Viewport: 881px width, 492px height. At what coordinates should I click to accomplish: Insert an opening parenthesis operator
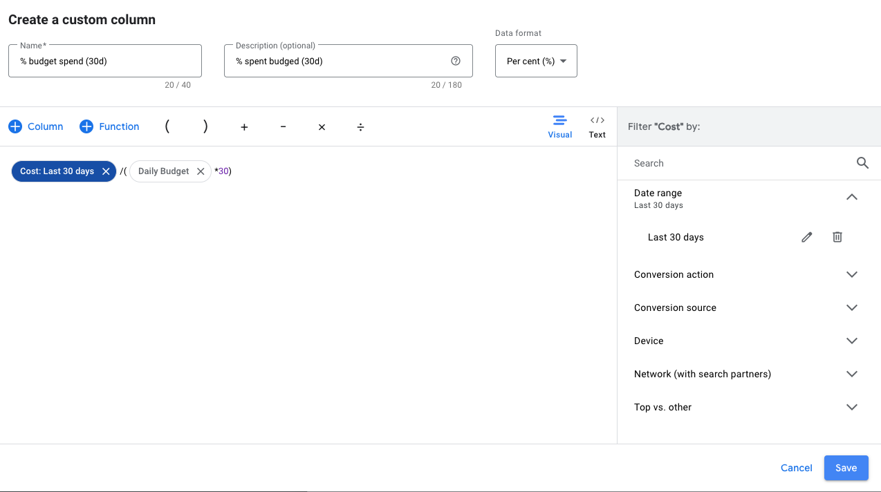(x=167, y=126)
